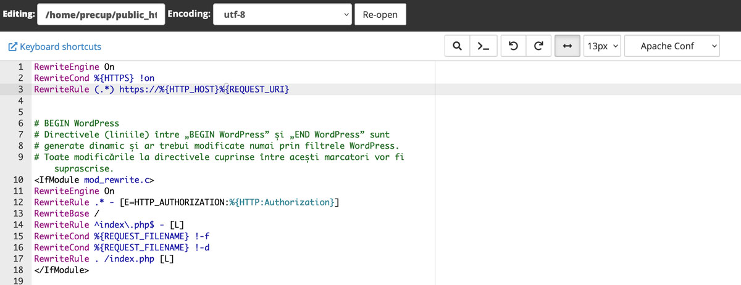The height and width of the screenshot is (285, 741).
Task: Redo the last undone edit
Action: [538, 46]
